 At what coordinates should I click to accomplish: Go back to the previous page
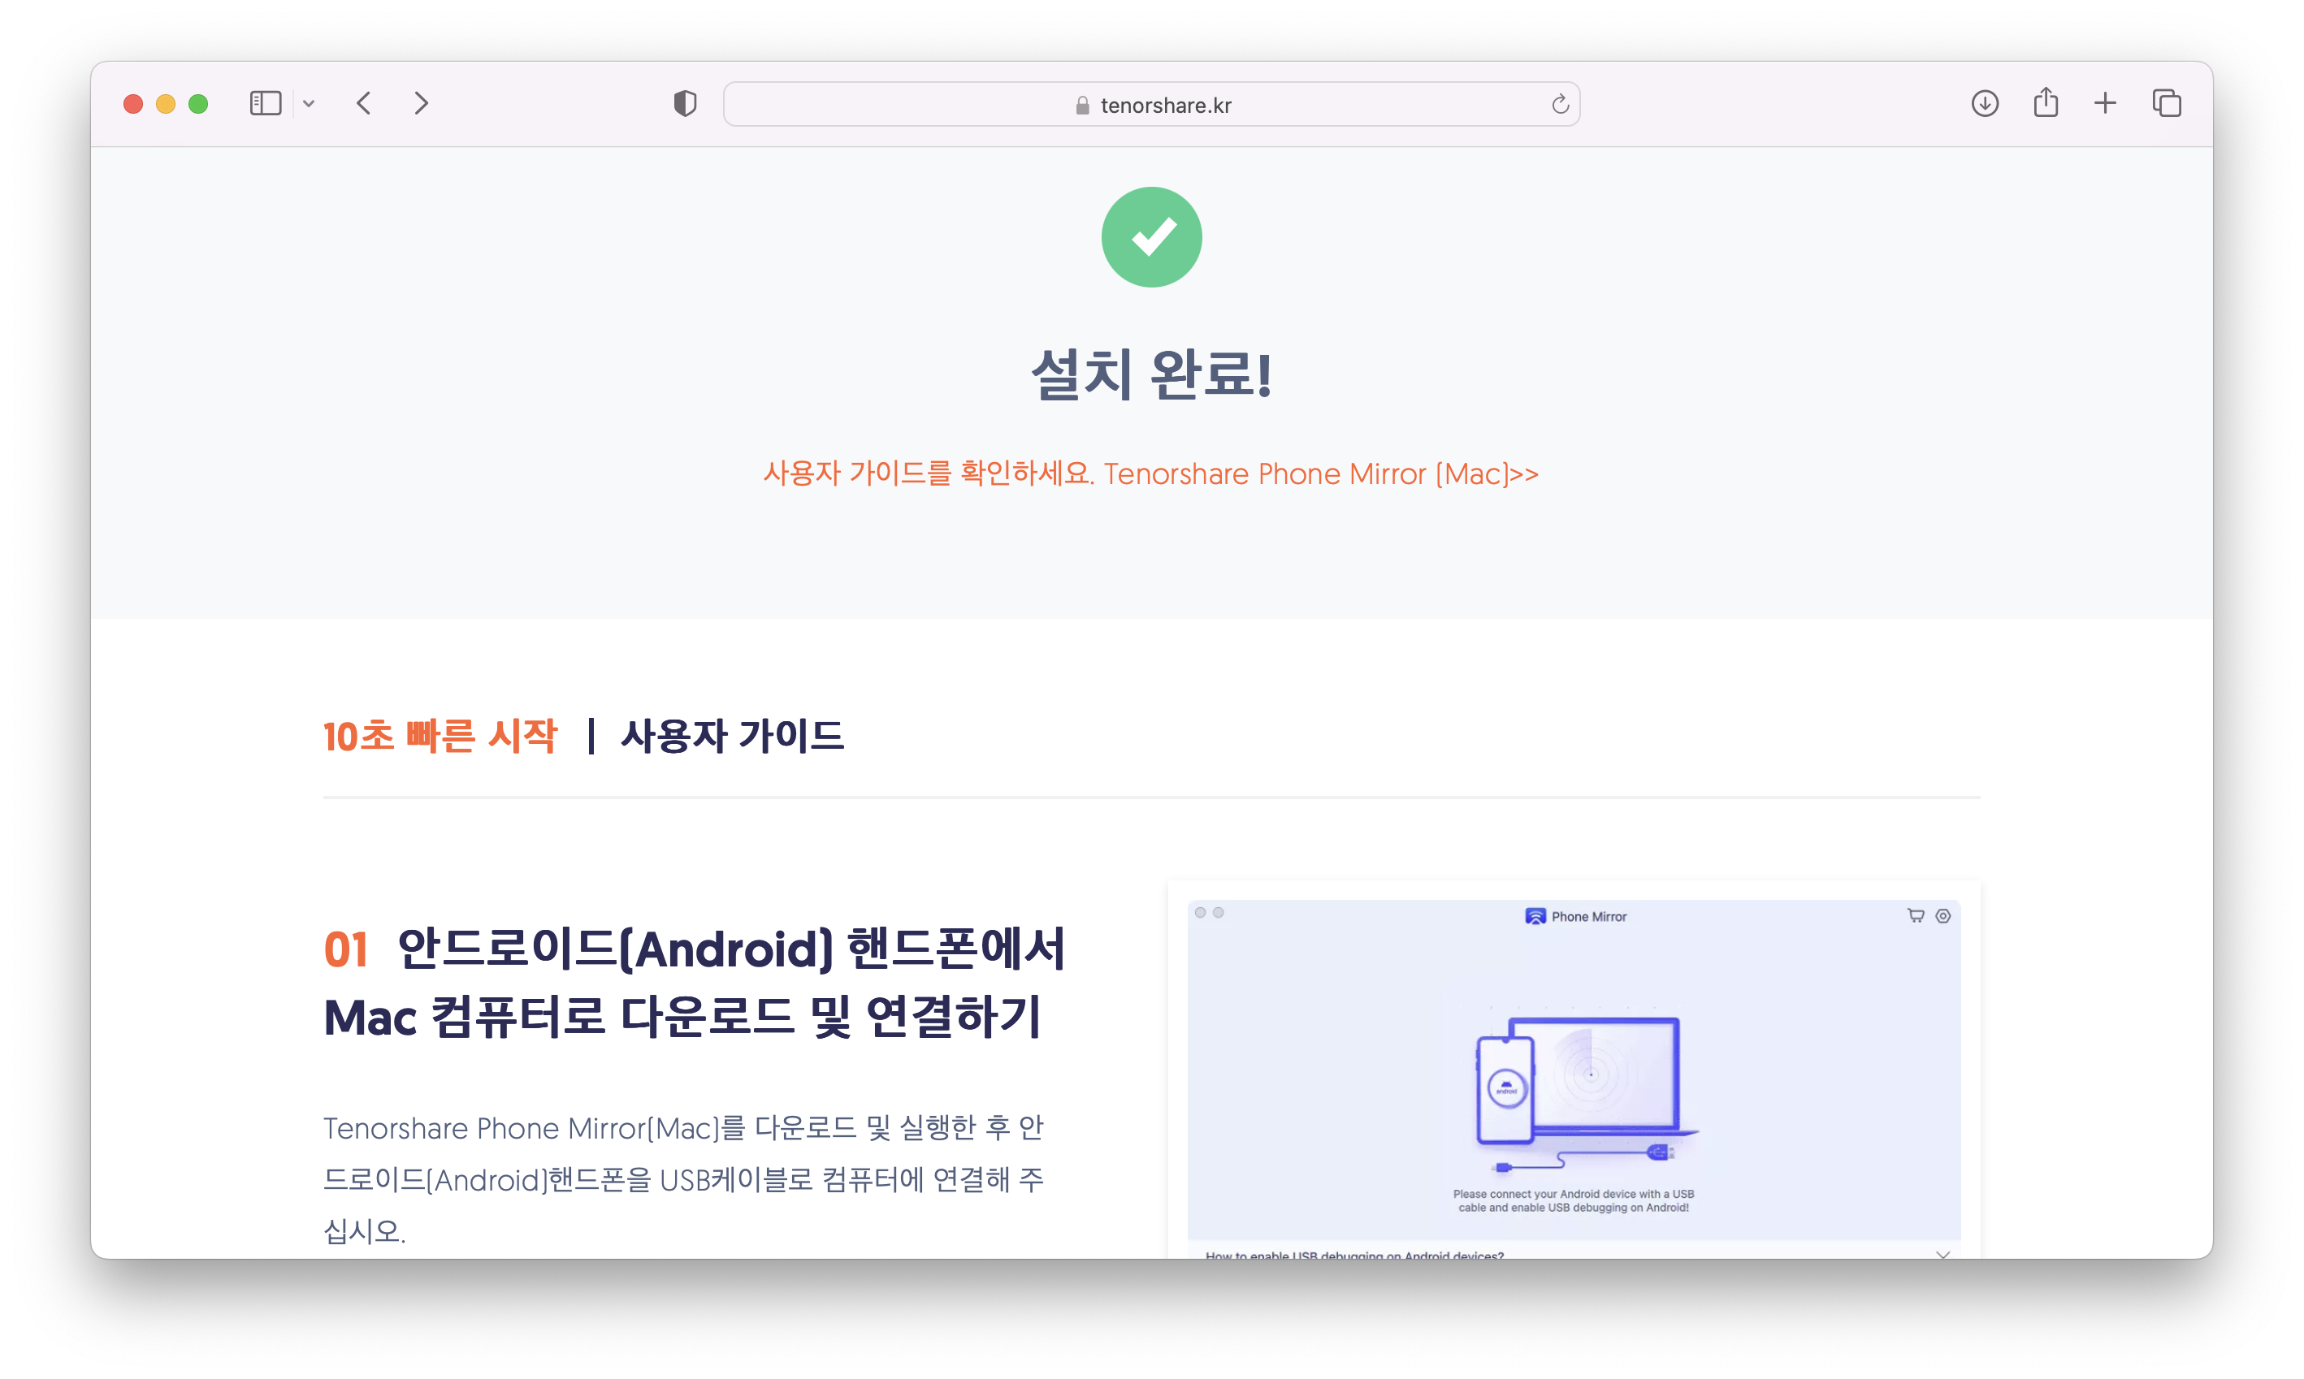(x=363, y=103)
